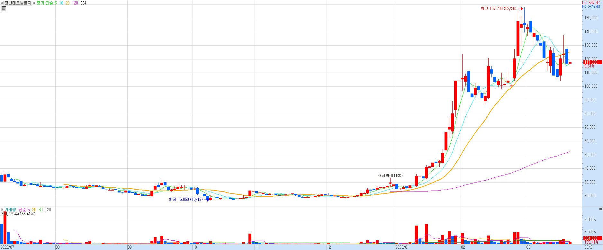Open the grid table icon under stock name
Screen dimensions: 603x250
click(4, 9)
